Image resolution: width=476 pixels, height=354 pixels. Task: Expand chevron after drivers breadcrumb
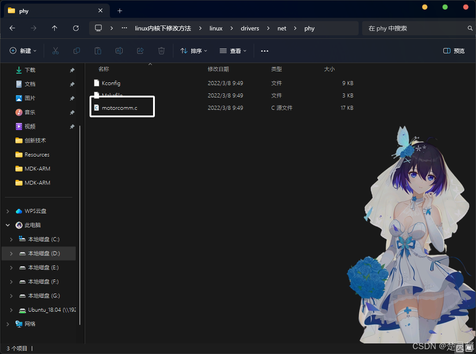point(268,28)
